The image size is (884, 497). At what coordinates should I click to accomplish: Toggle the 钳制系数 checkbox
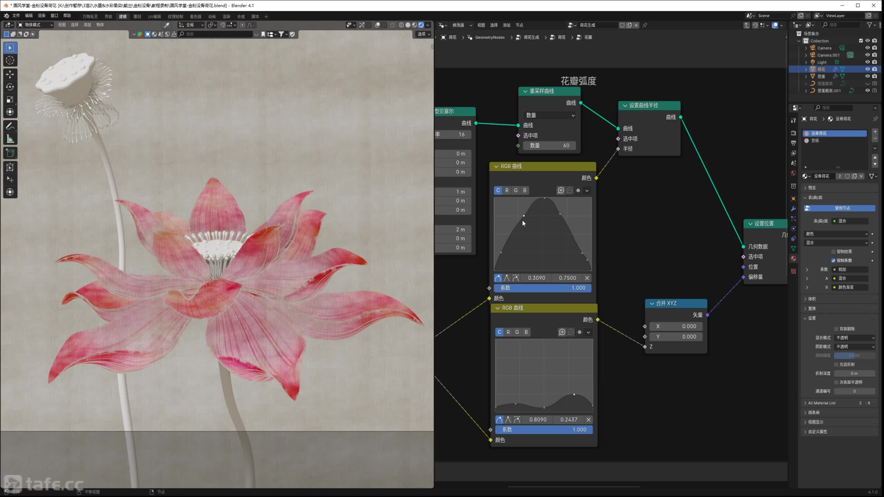tap(833, 261)
